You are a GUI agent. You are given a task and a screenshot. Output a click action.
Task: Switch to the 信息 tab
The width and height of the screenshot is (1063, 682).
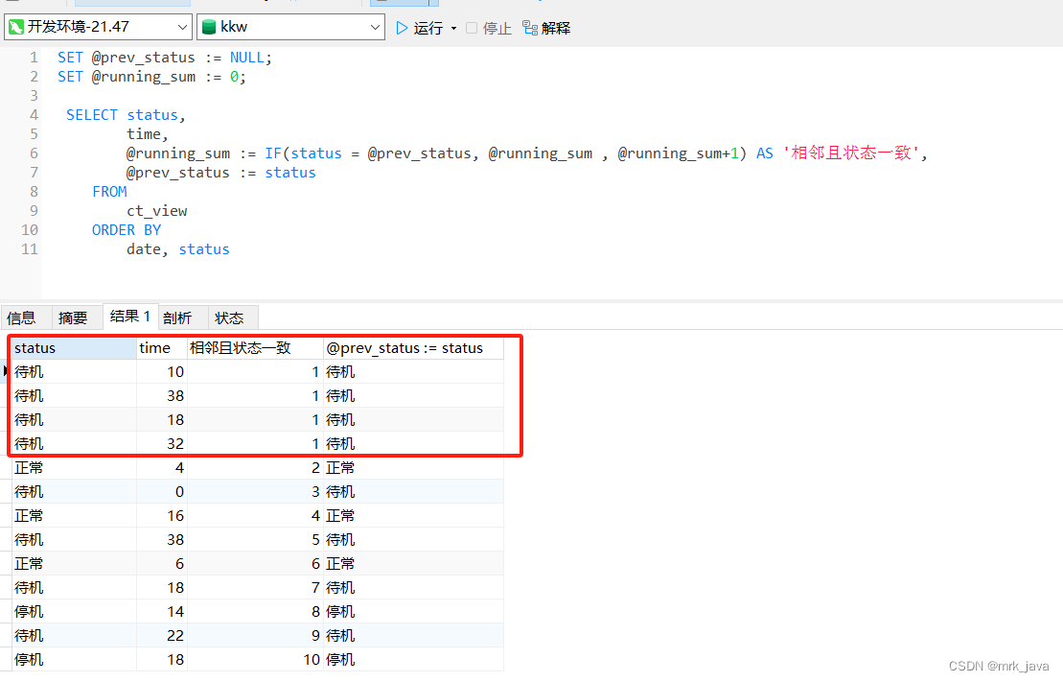click(21, 317)
